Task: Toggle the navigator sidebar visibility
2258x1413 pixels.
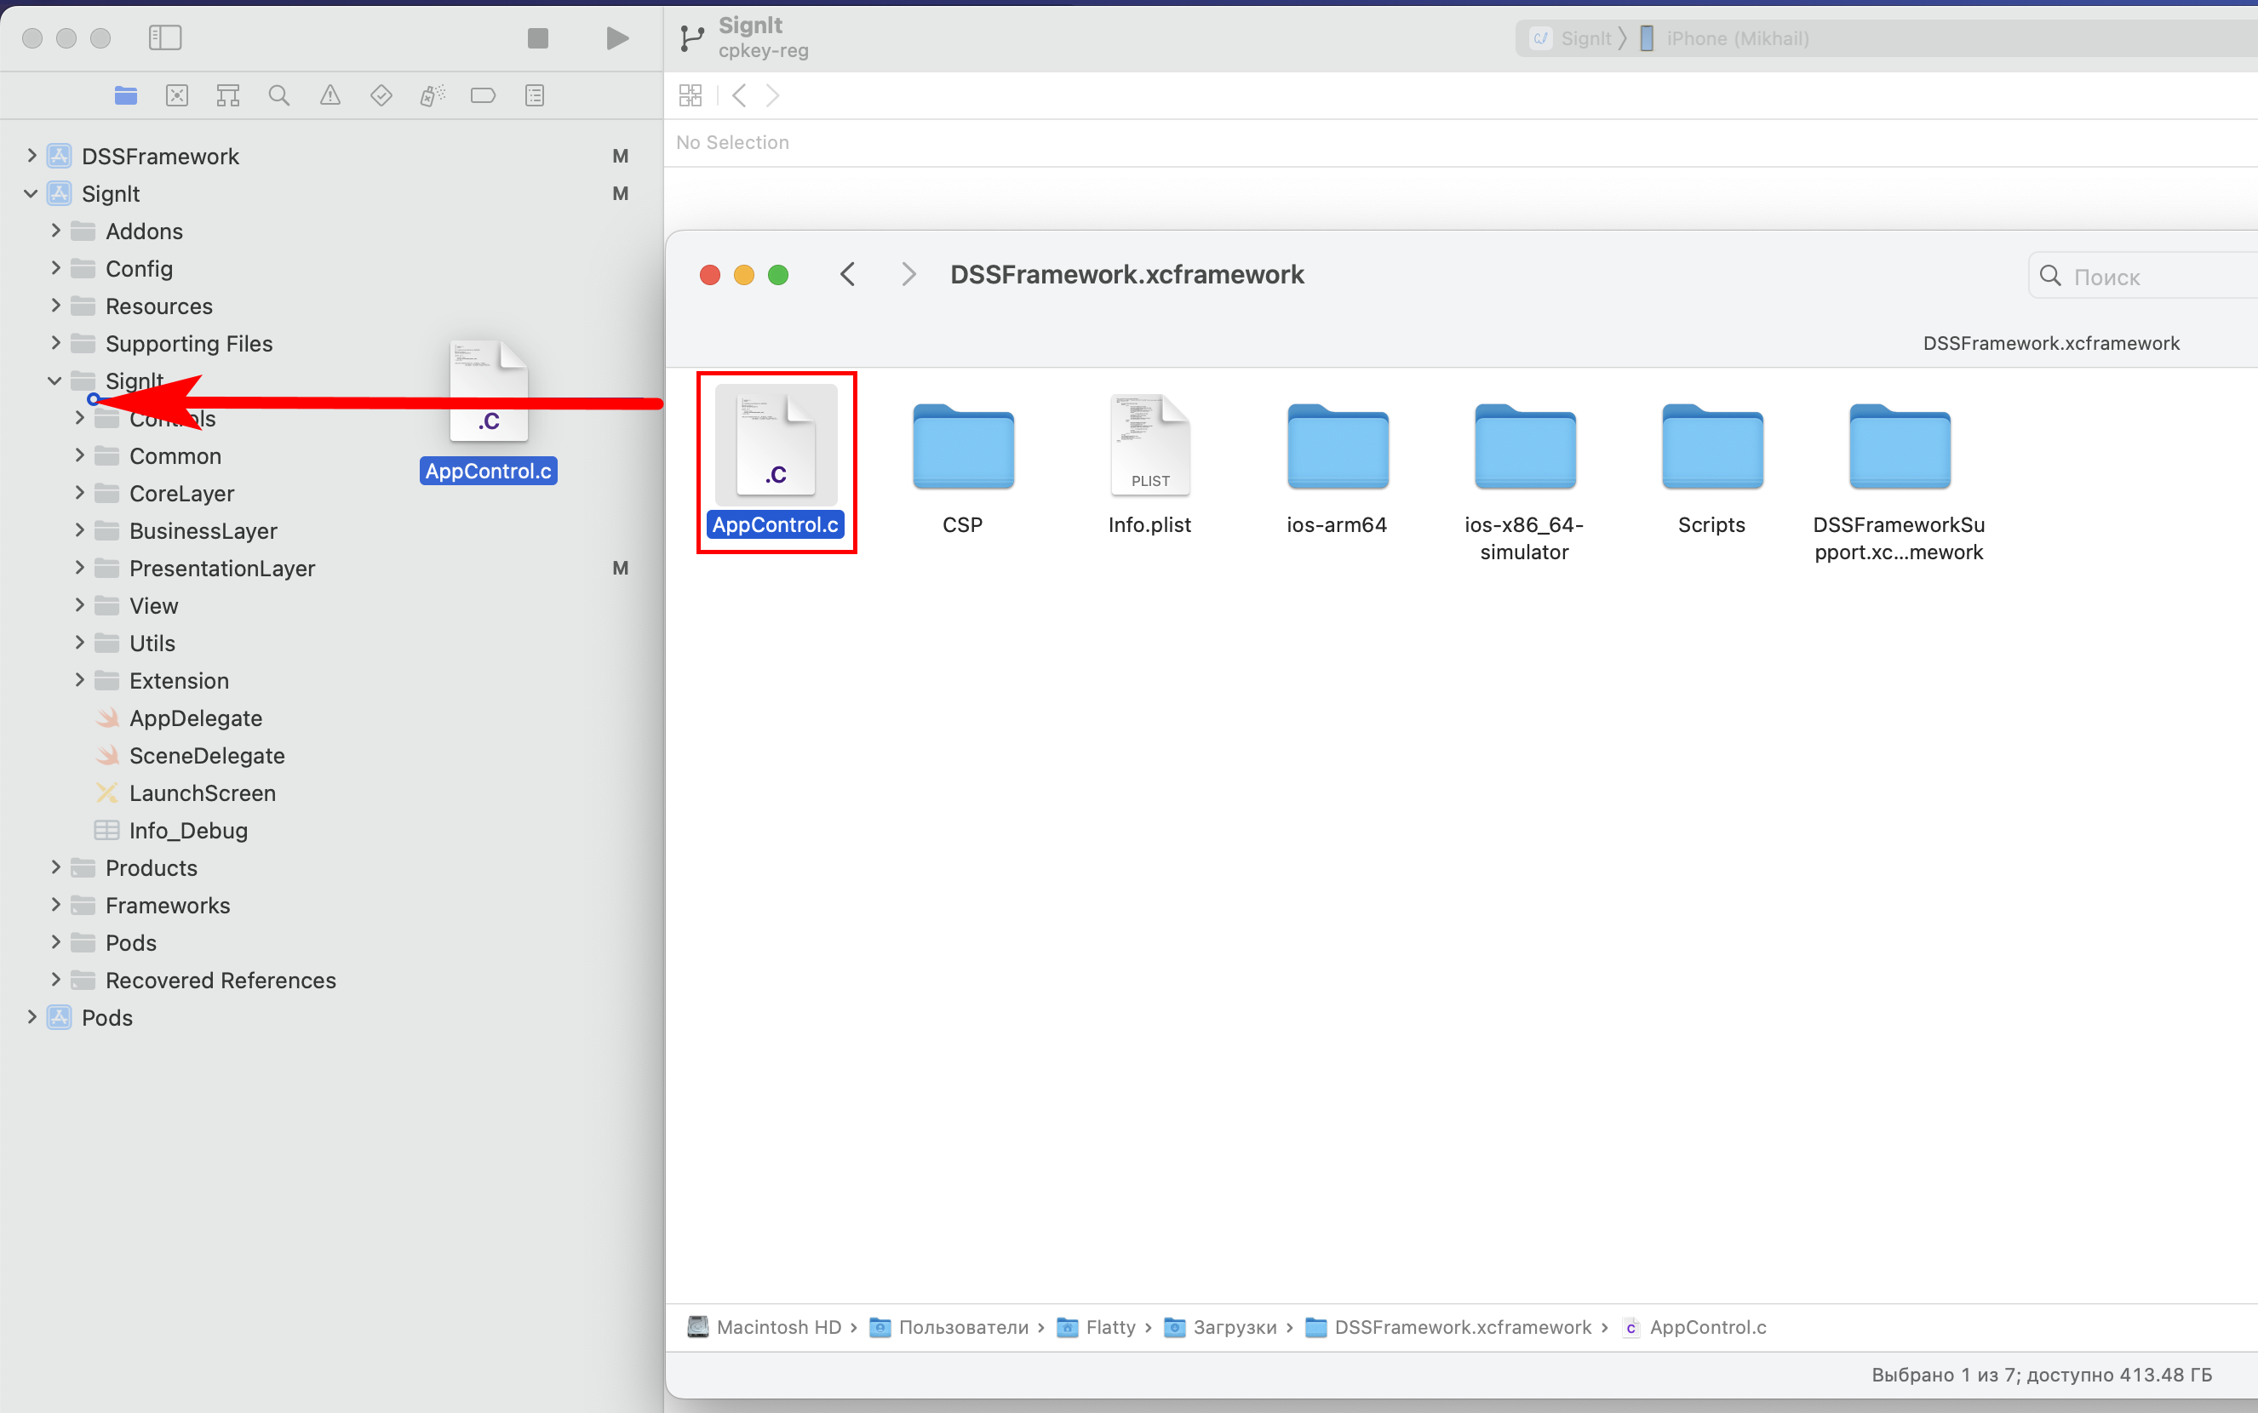Action: coord(165,37)
